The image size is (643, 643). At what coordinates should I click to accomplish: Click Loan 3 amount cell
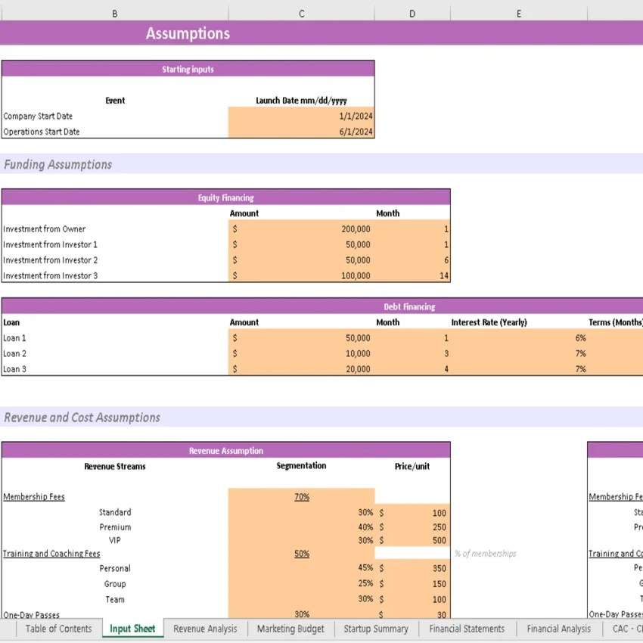[301, 369]
